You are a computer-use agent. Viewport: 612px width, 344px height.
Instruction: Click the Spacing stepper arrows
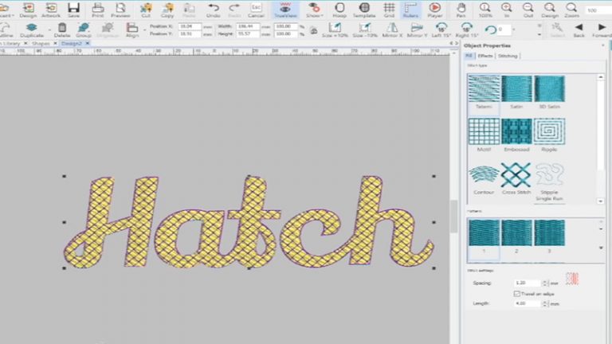[x=545, y=283]
